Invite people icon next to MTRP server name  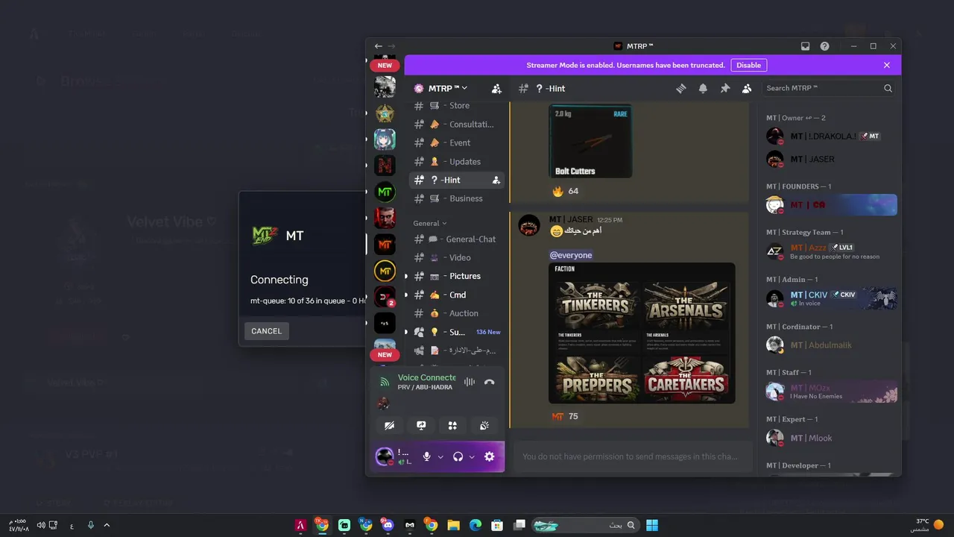496,88
